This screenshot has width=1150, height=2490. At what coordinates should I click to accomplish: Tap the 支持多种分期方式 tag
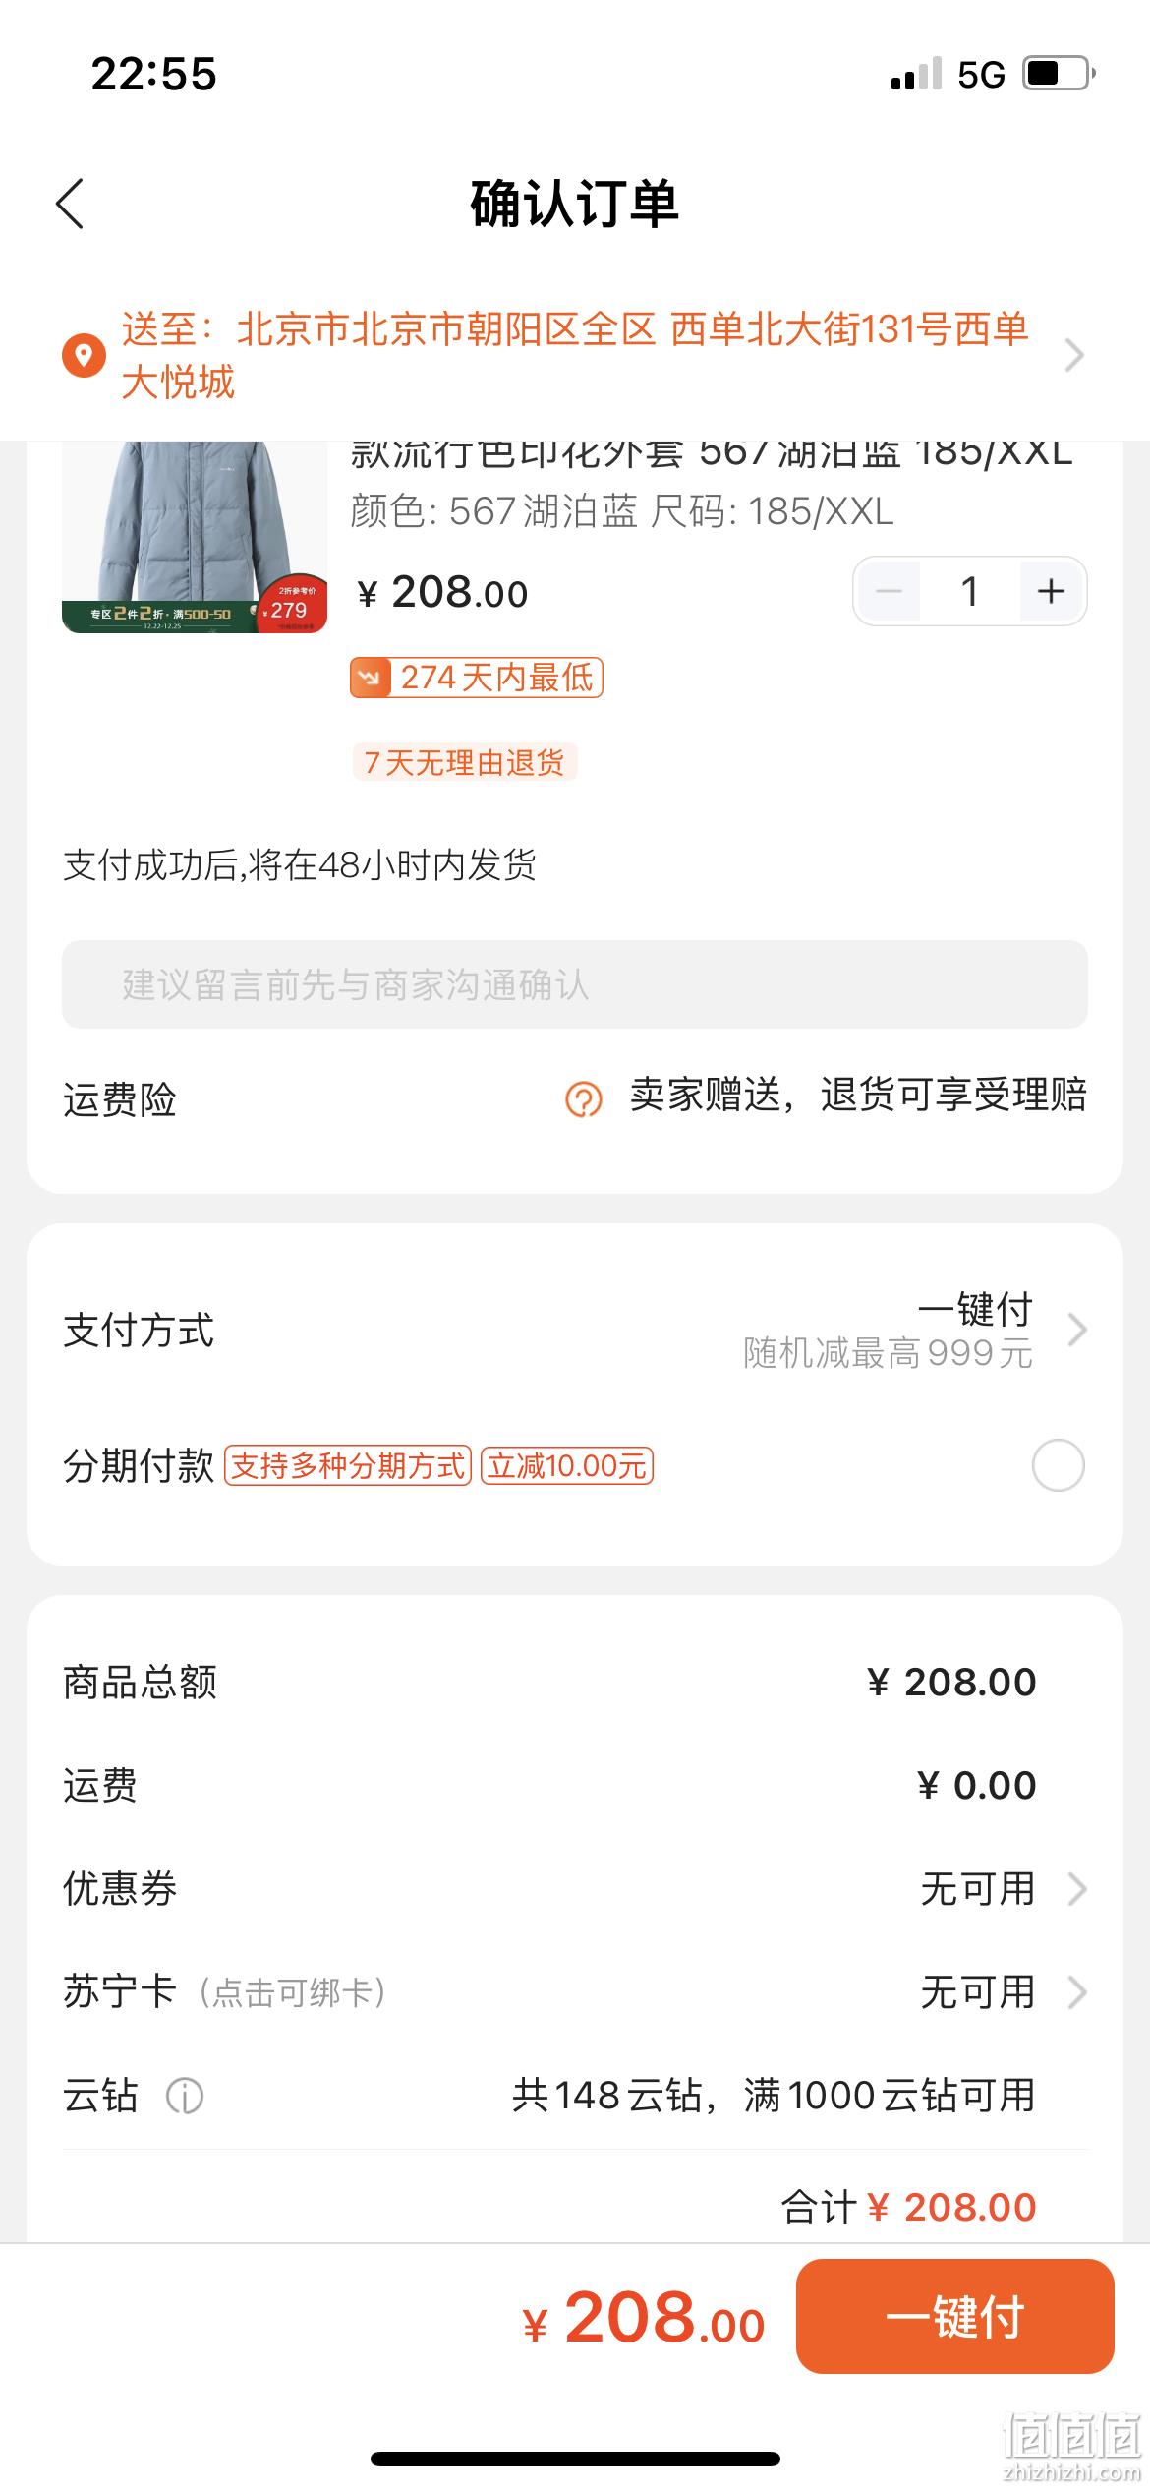(348, 1465)
